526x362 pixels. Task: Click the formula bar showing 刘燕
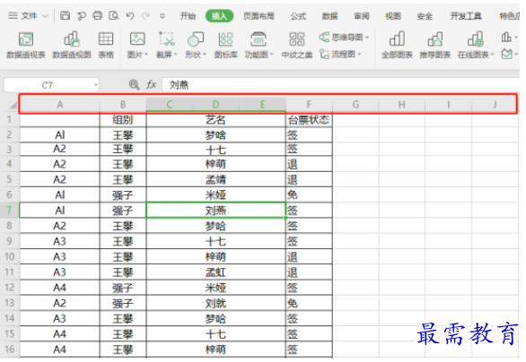pos(340,85)
